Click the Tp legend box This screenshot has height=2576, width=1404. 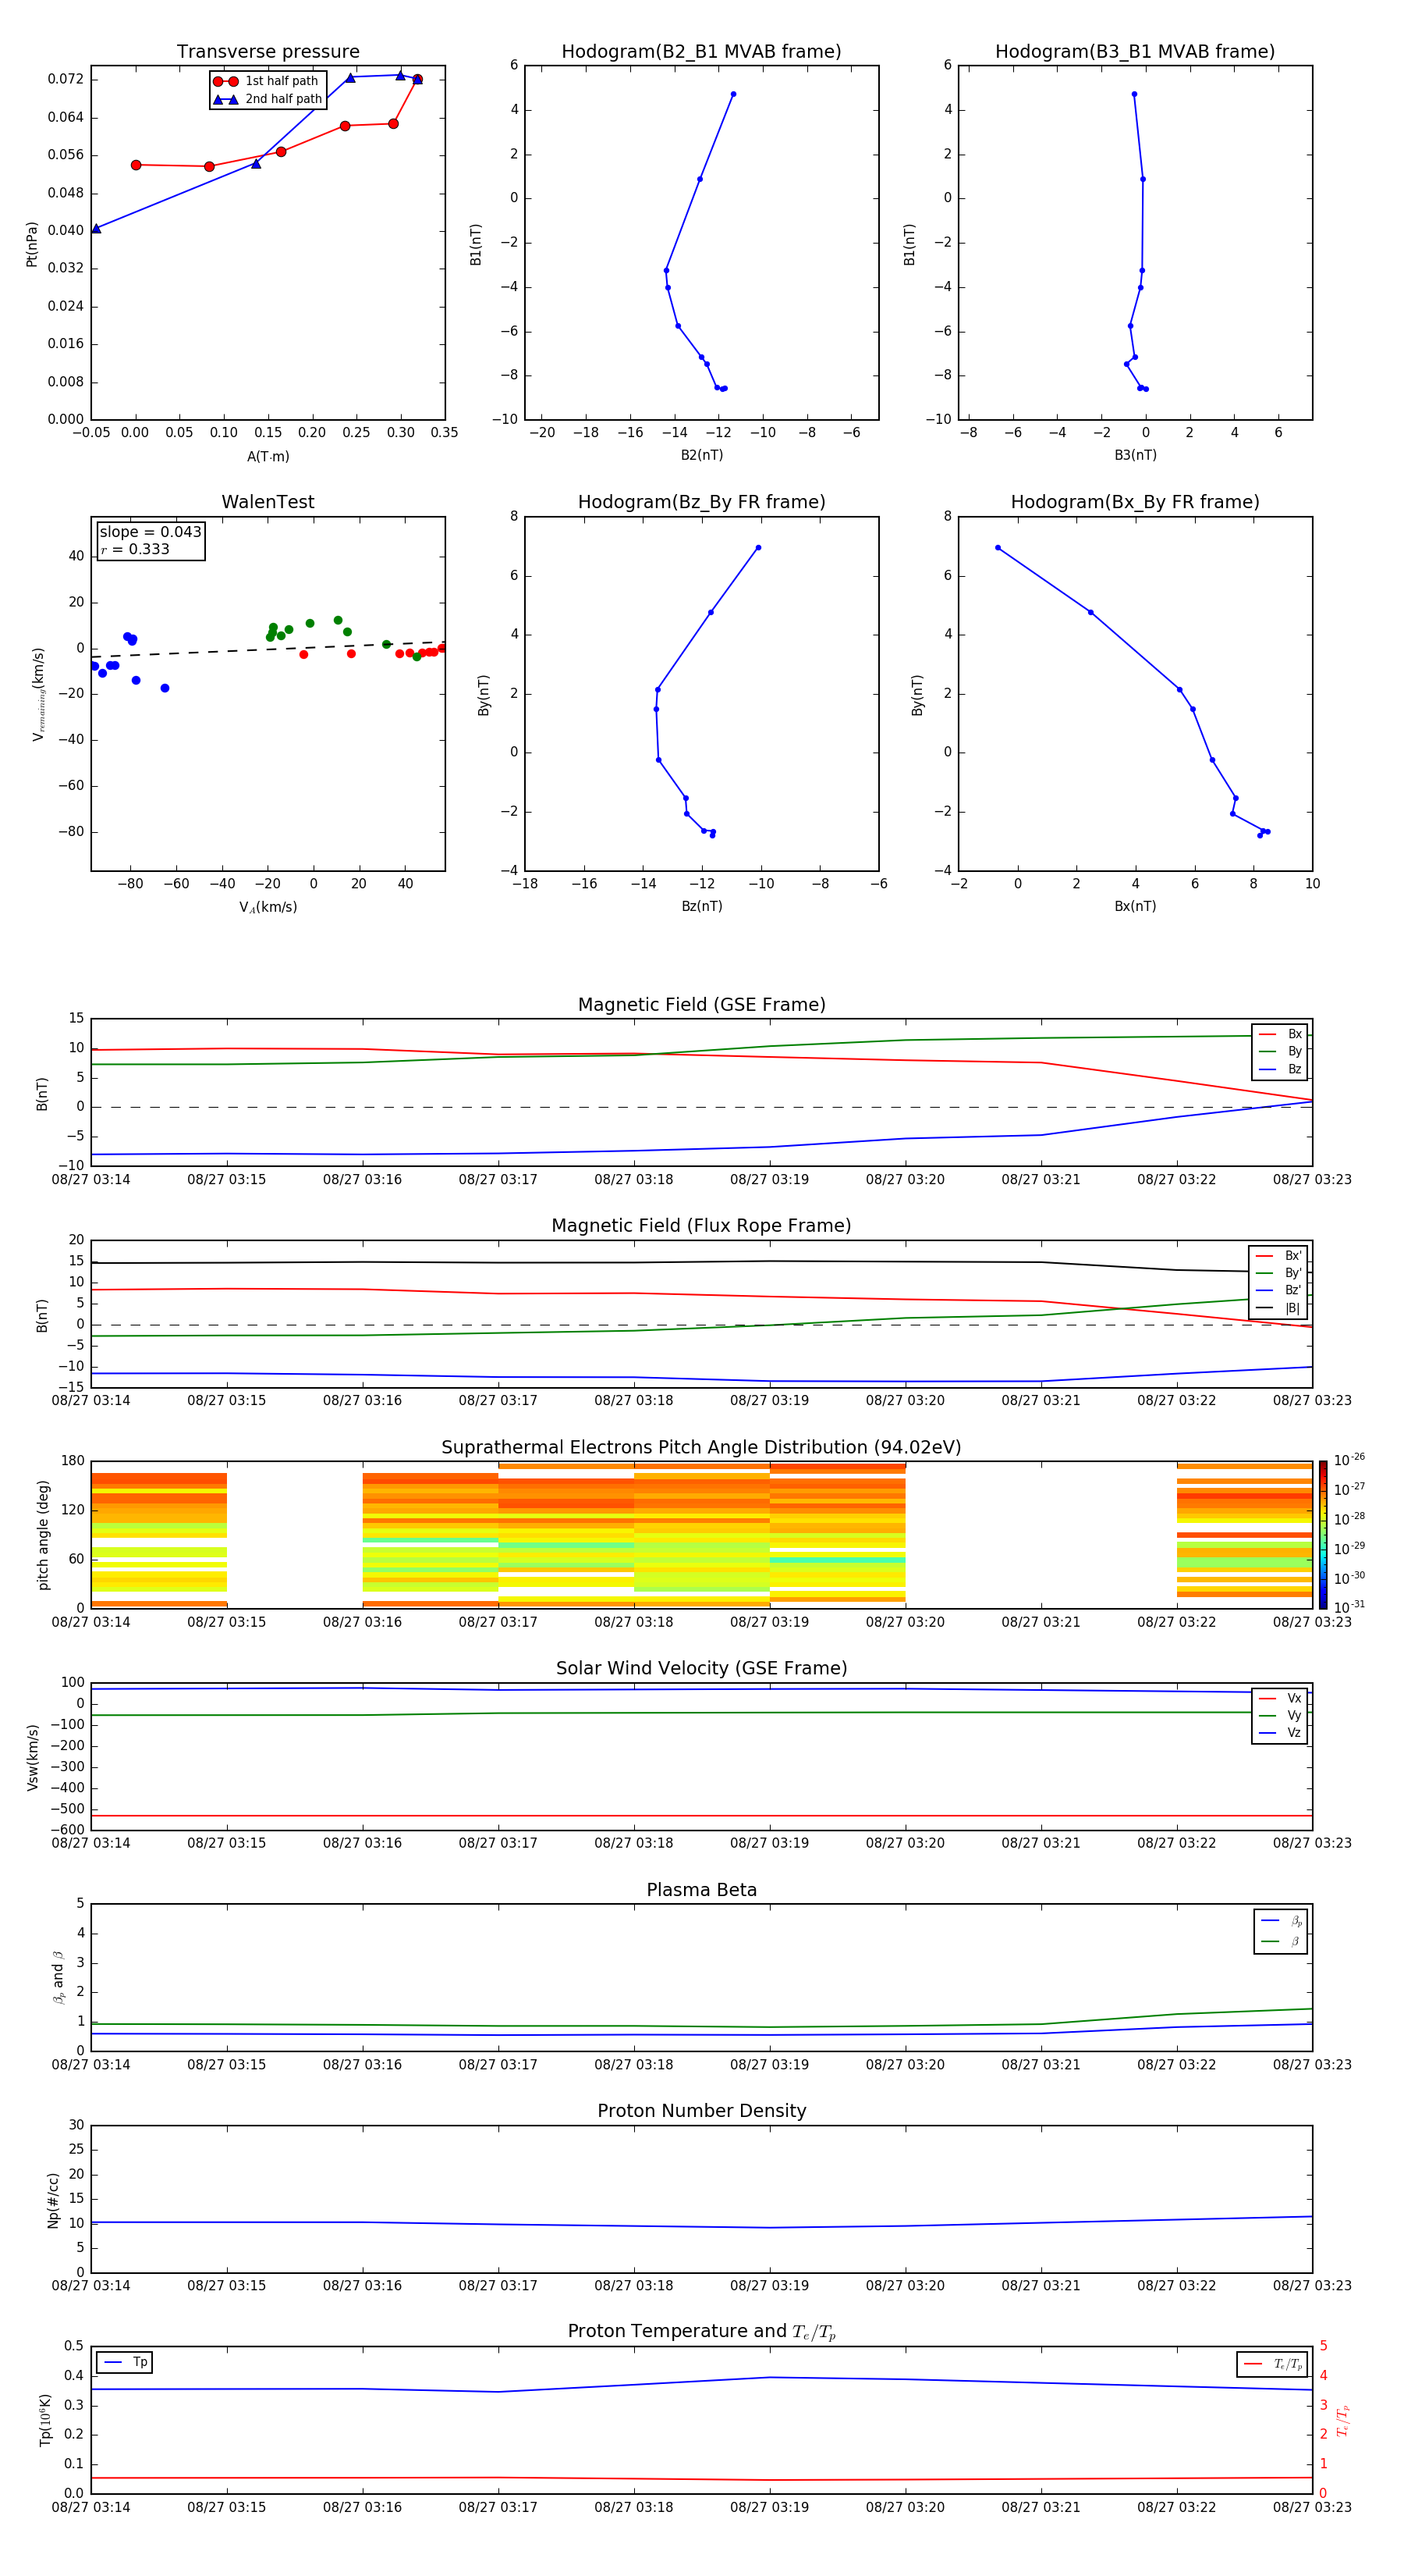pyautogui.click(x=124, y=2362)
